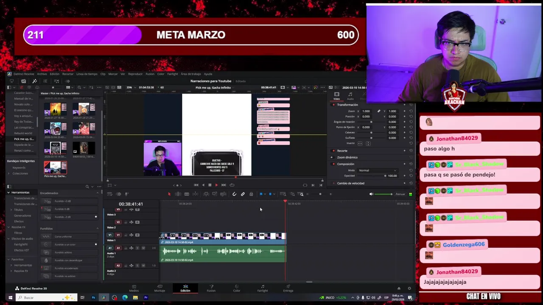Toggle the Composición section switch
The height and width of the screenshot is (305, 543).
333,164
